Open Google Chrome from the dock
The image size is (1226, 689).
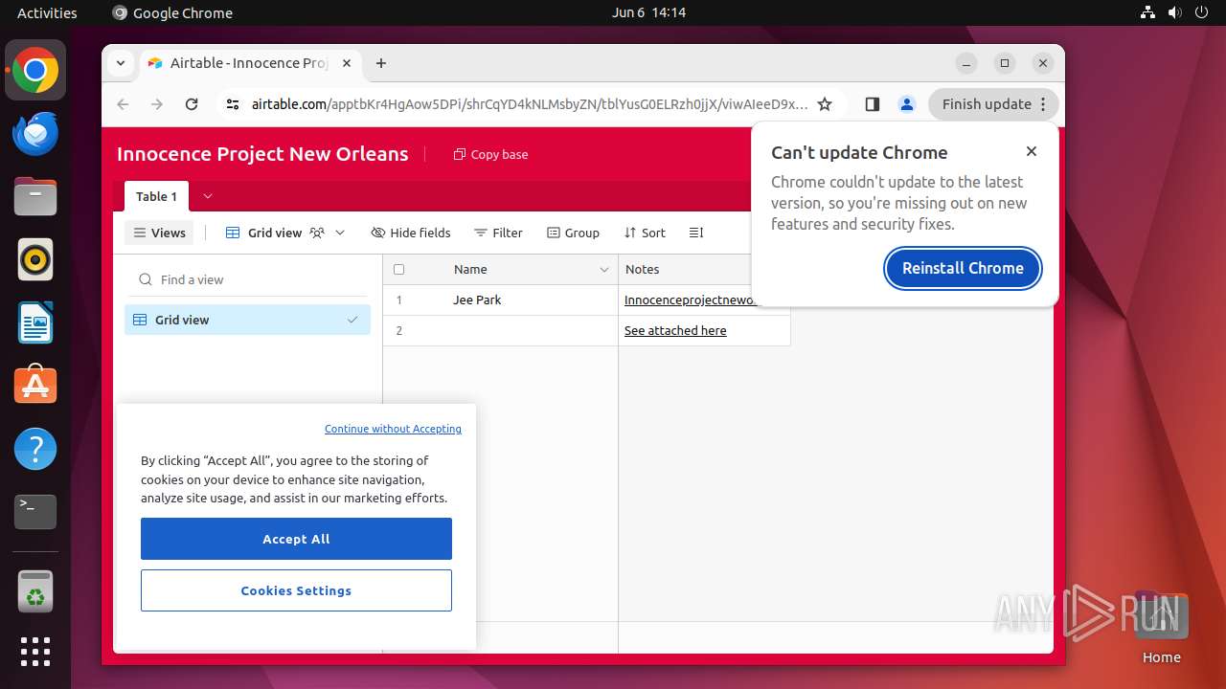pos(35,71)
